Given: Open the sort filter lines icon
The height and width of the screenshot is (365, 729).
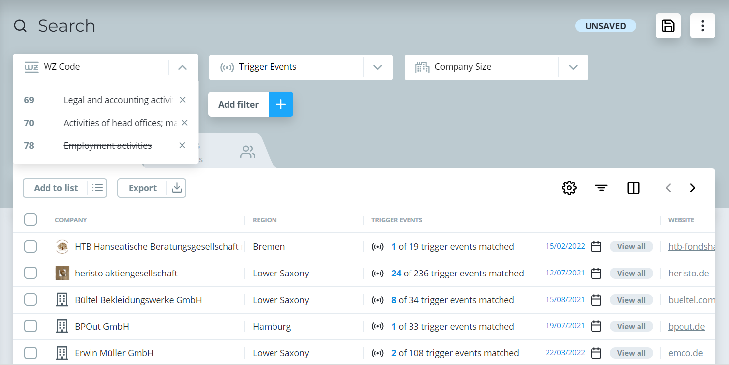Looking at the screenshot, I should tap(601, 188).
